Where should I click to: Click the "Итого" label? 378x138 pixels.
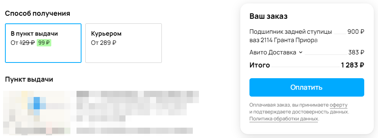point(260,65)
